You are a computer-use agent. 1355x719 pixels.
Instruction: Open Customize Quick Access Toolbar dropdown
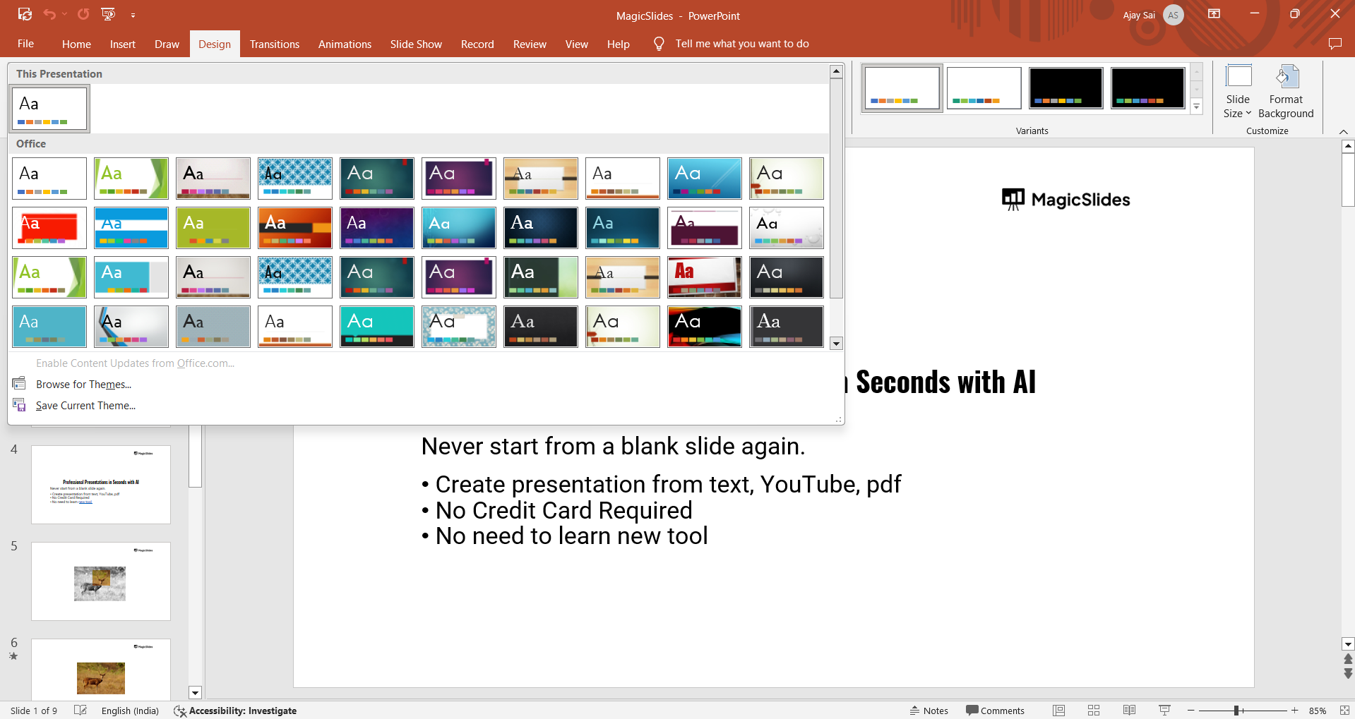[x=133, y=15]
